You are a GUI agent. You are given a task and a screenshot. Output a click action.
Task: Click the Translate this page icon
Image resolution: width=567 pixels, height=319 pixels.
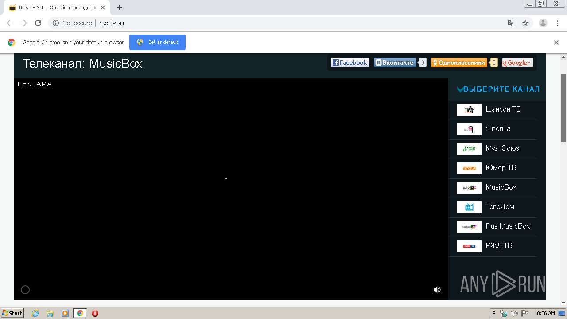tap(511, 23)
